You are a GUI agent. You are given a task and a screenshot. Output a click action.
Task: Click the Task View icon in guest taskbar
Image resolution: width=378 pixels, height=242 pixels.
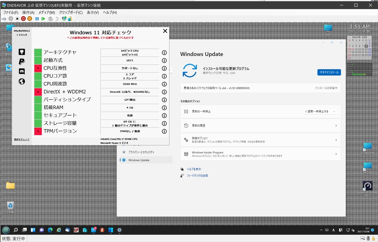[24, 230]
